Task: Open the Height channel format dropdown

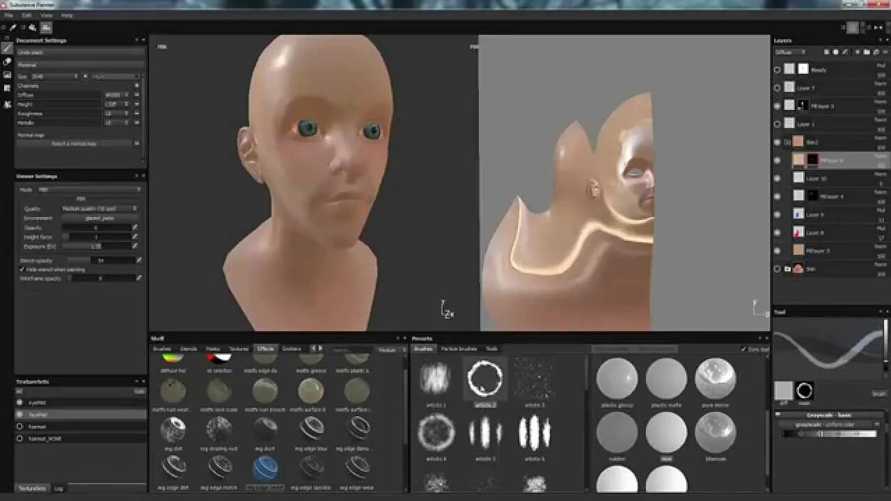Action: pyautogui.click(x=116, y=104)
